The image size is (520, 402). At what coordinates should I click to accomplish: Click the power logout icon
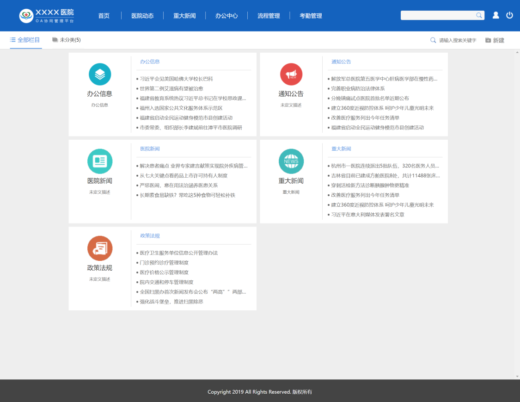coord(509,15)
